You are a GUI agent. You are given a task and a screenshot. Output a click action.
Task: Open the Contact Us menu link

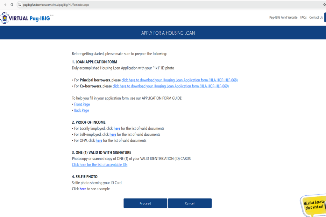[x=316, y=17]
